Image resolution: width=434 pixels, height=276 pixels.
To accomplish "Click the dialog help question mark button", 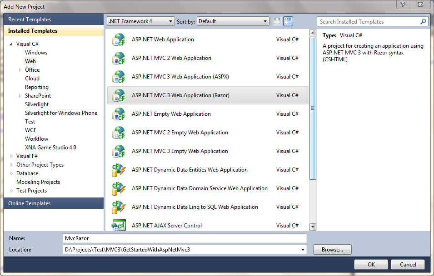I will (x=403, y=5).
